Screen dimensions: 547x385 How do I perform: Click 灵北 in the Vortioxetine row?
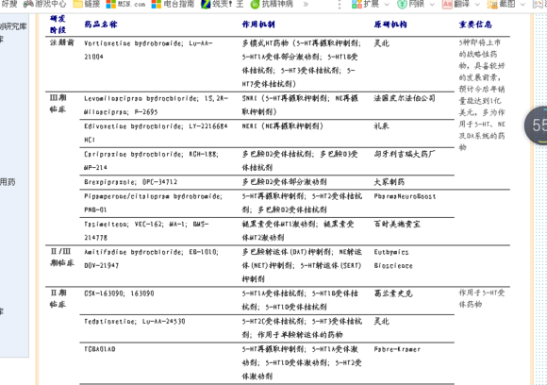[382, 42]
